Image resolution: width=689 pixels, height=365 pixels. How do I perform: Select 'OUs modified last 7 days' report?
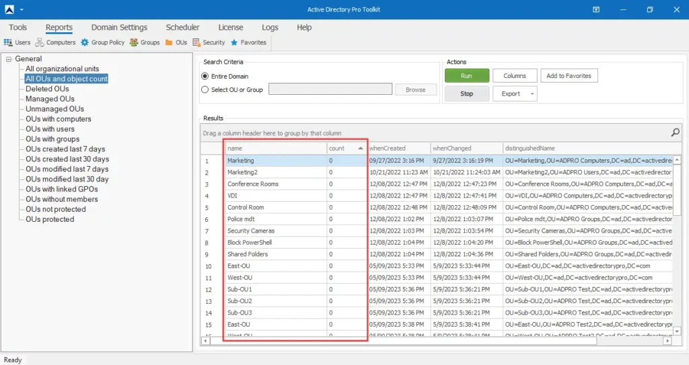pos(67,169)
